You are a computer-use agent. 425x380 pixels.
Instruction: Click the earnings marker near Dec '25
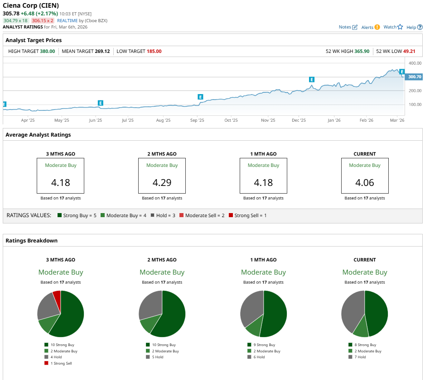(x=311, y=80)
